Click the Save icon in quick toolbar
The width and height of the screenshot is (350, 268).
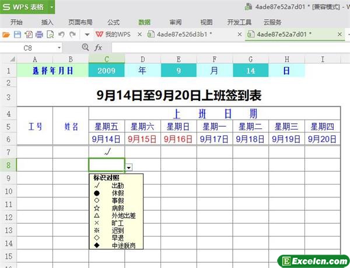pyautogui.click(x=17, y=34)
